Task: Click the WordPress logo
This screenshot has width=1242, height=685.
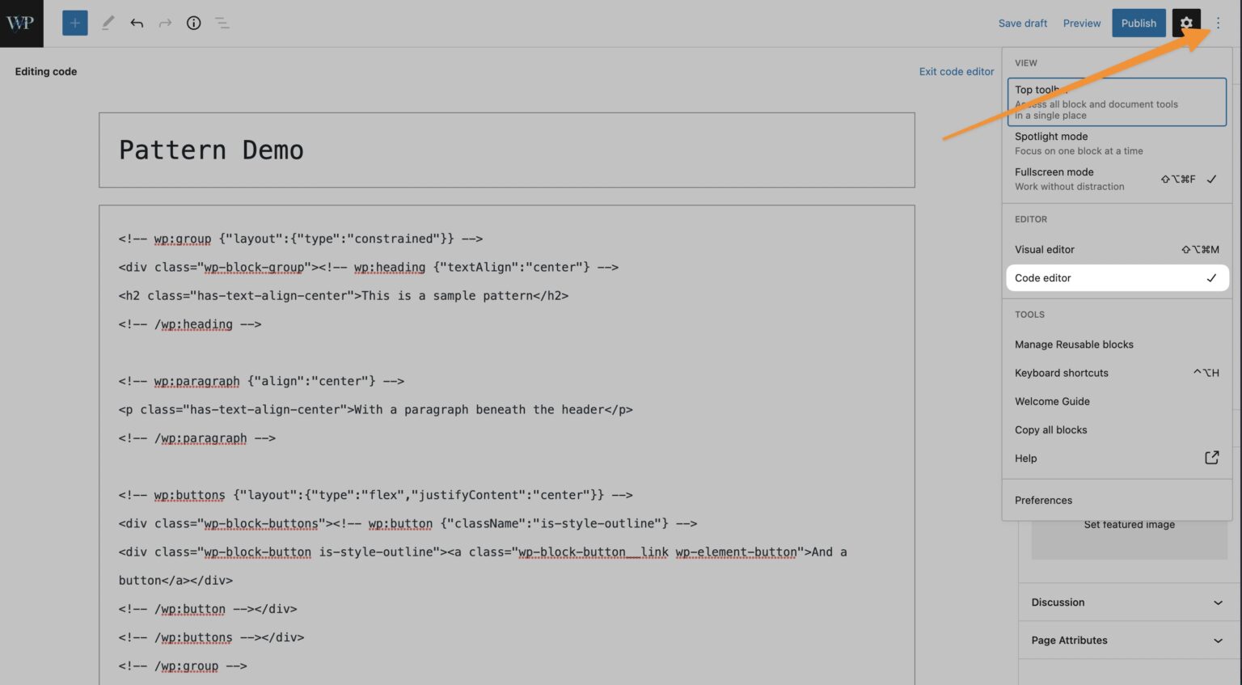Action: pos(21,23)
